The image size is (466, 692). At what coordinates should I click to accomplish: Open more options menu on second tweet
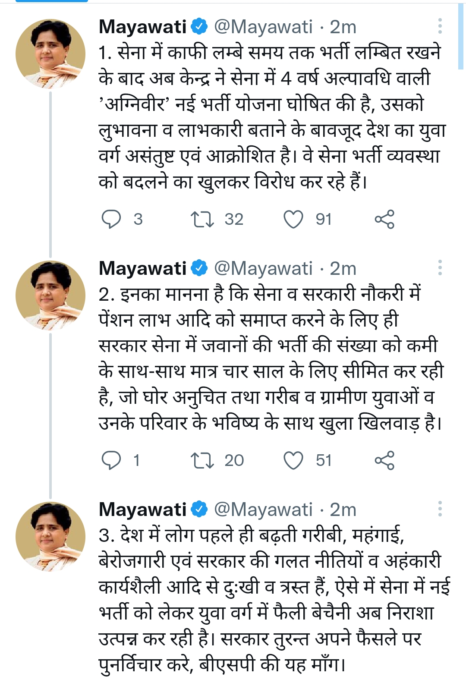tap(440, 268)
